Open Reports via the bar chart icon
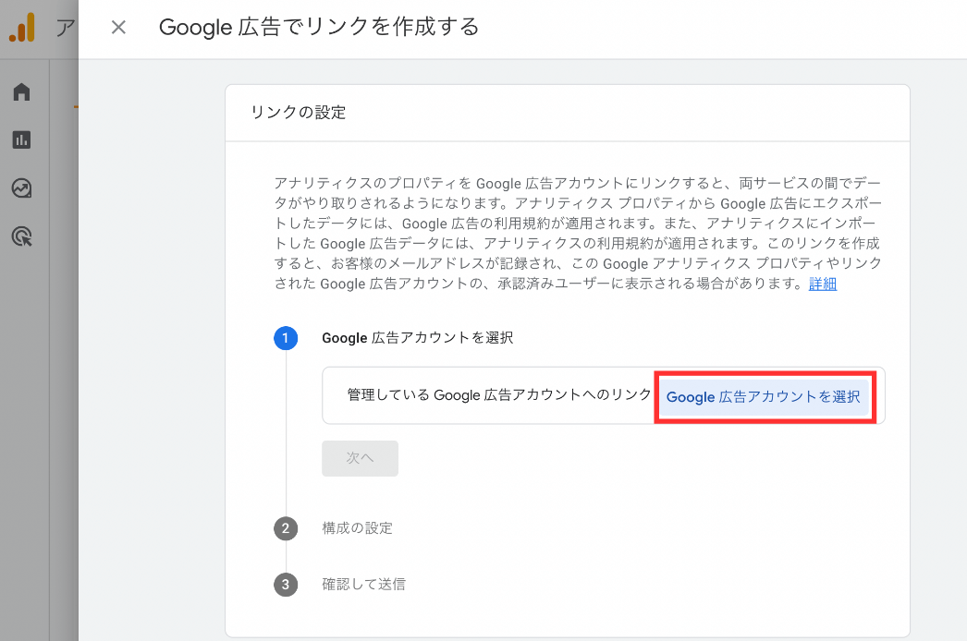 21,139
